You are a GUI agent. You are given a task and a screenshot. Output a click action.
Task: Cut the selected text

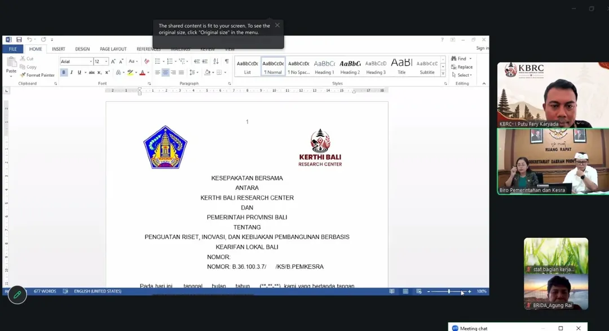pos(27,59)
